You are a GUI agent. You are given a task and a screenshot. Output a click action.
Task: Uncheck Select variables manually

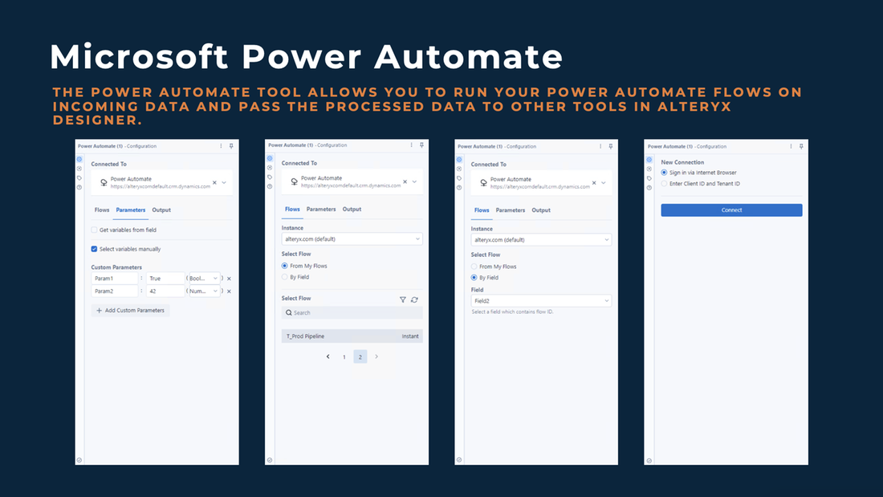pos(94,249)
